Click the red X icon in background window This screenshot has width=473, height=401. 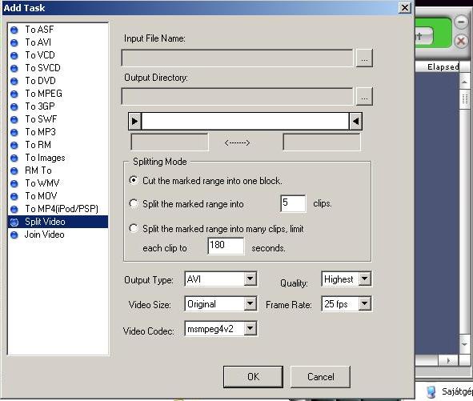tap(461, 41)
